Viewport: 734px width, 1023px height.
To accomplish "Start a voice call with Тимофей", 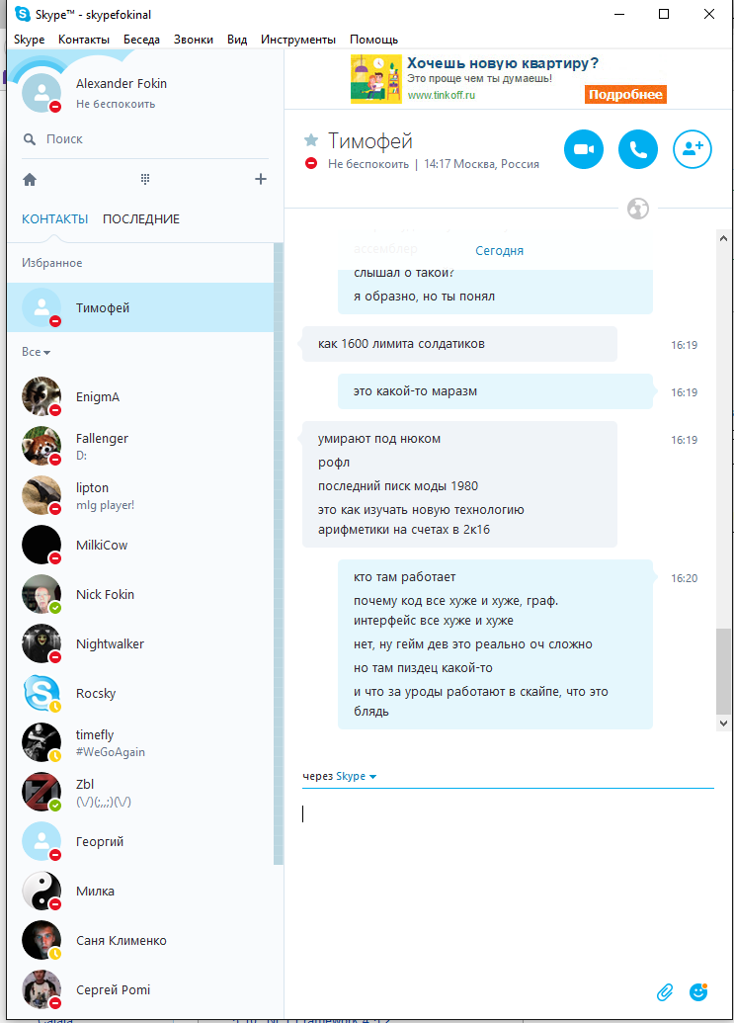I will tap(637, 149).
